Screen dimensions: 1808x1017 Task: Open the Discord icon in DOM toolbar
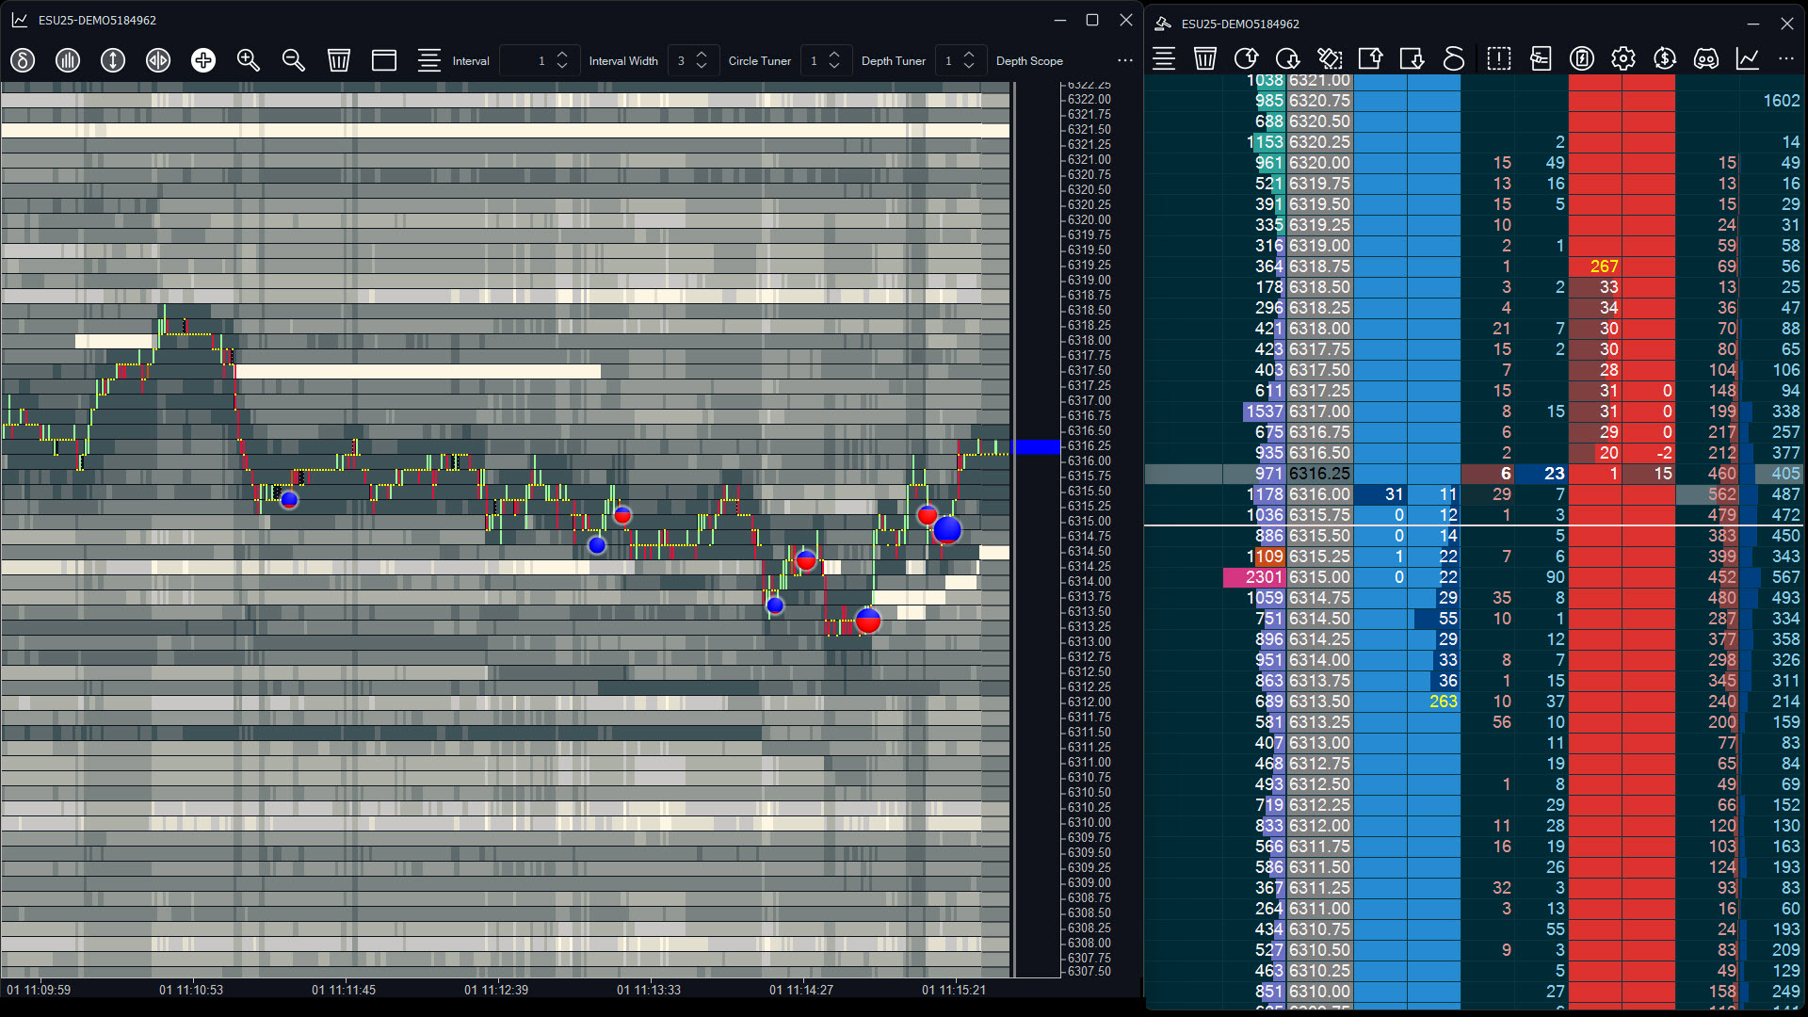[1706, 59]
